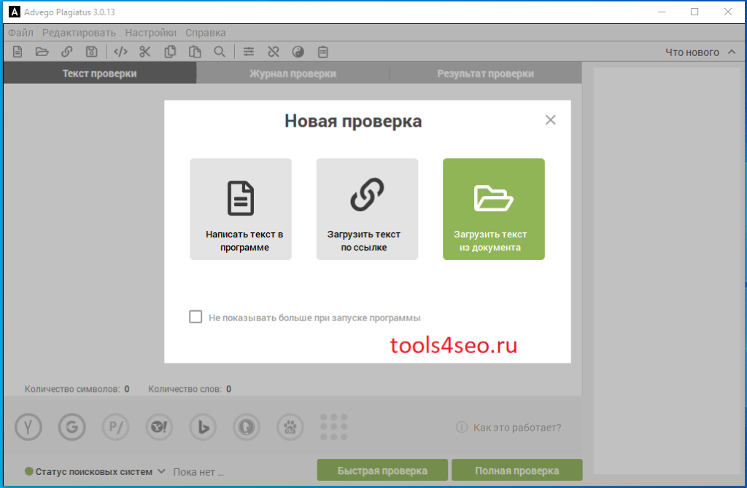Image resolution: width=747 pixels, height=488 pixels.
Task: Click the Количество символов: 0 counter
Action: click(x=77, y=389)
